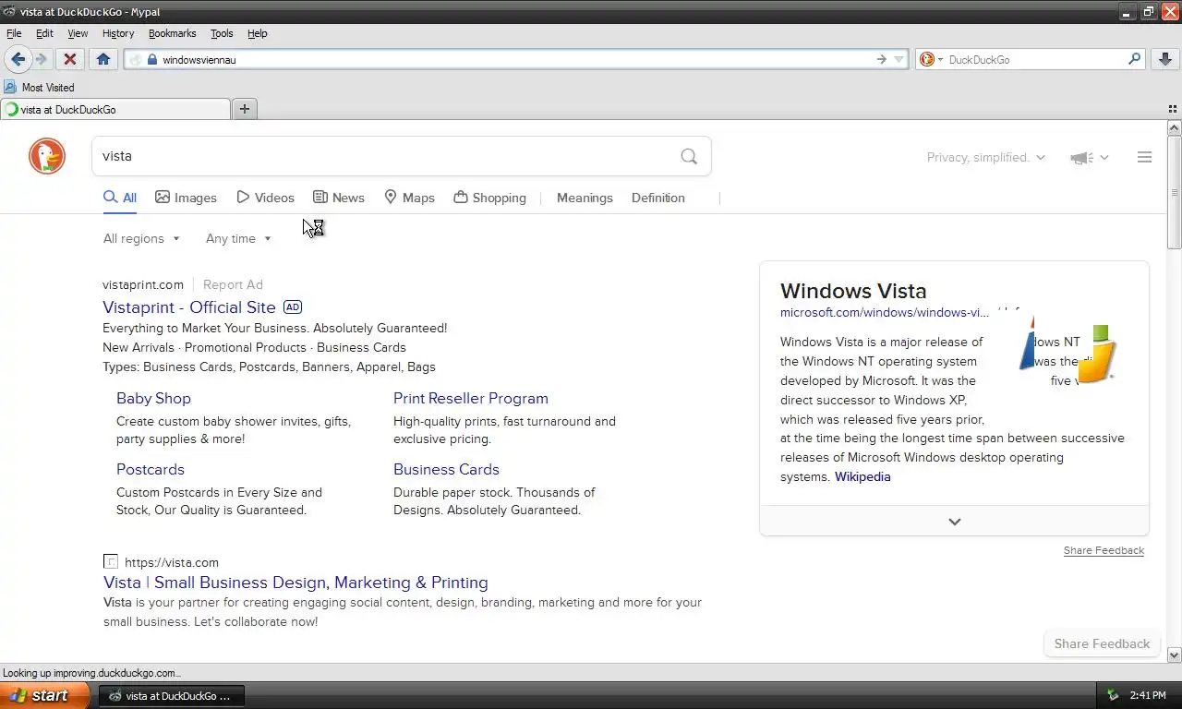Switch to the Shopping tab
The image size is (1182, 709).
point(489,198)
